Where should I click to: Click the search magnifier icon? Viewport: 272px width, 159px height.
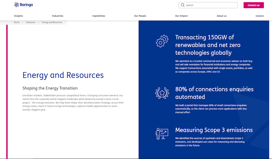(183, 5)
